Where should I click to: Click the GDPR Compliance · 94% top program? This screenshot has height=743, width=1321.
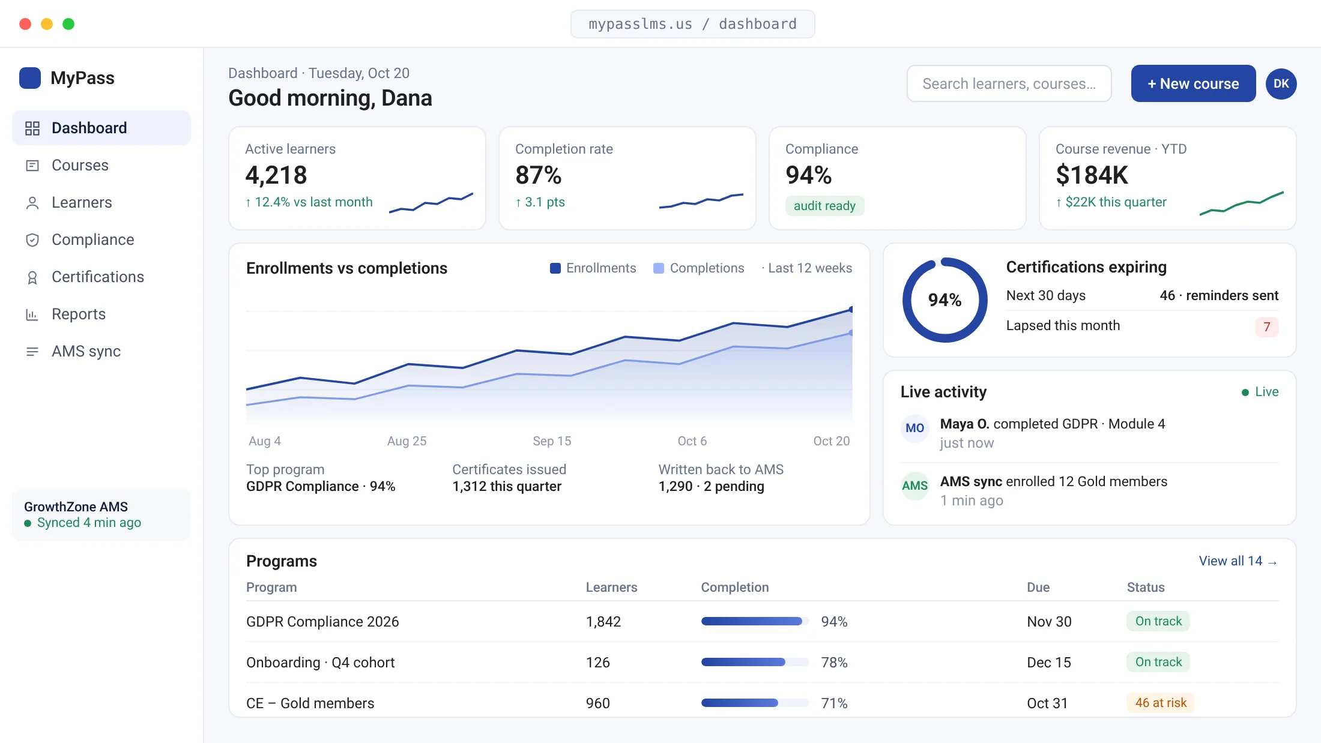321,487
